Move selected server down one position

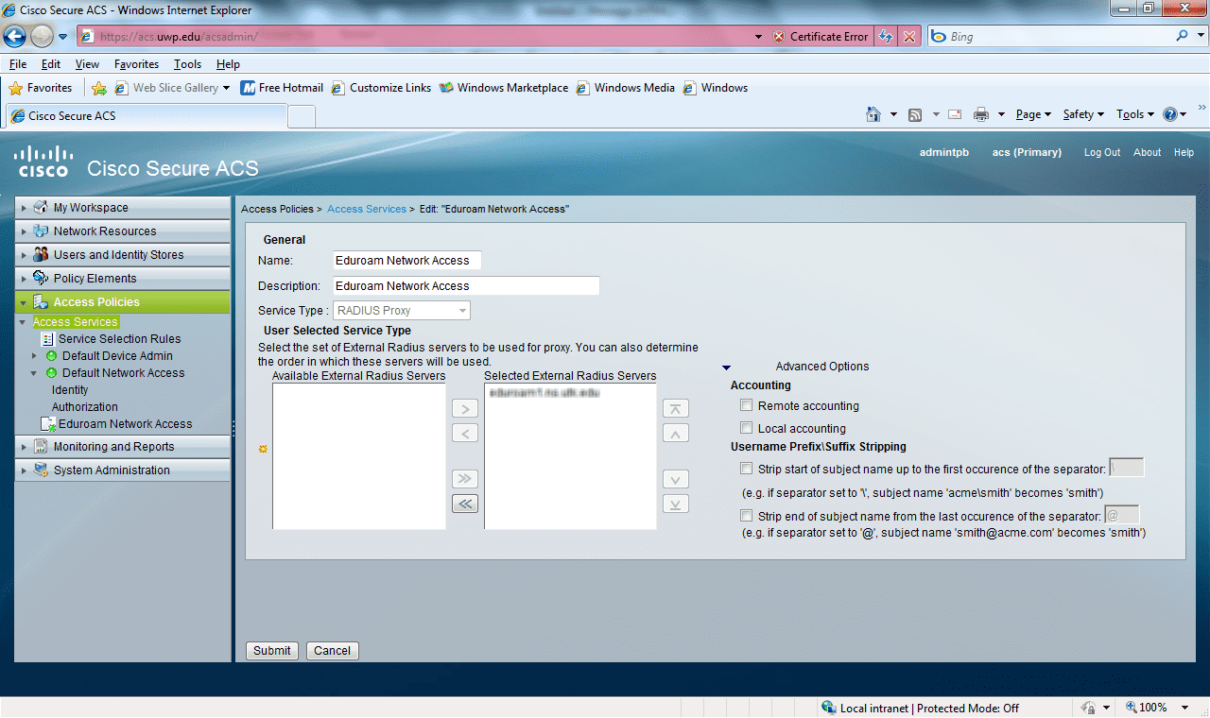tap(675, 479)
